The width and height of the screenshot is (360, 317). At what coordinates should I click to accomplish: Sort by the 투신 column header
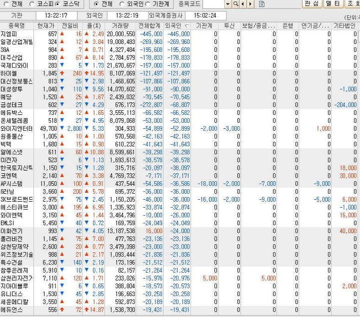pos(229,26)
